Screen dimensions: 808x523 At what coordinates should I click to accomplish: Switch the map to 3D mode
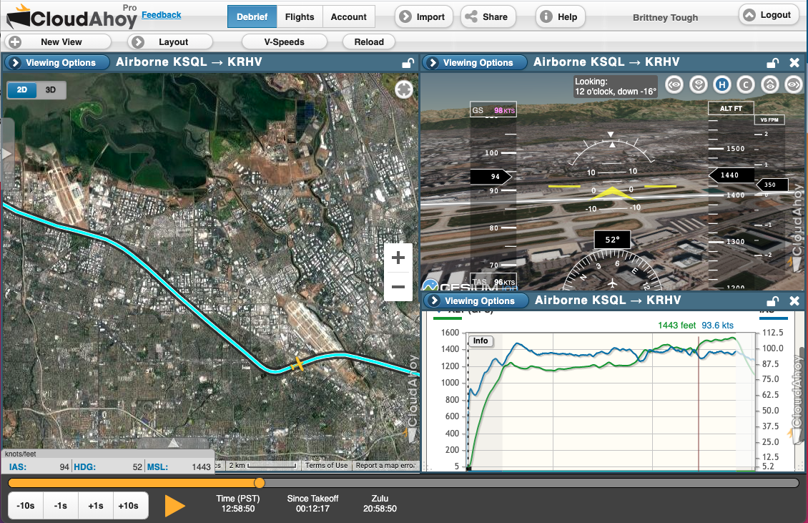[51, 89]
